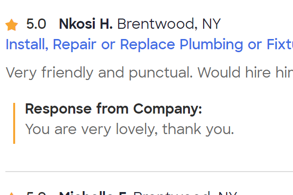Select the partially visible reviewer name Michelle F.
The image size is (293, 195).
coord(93,194)
